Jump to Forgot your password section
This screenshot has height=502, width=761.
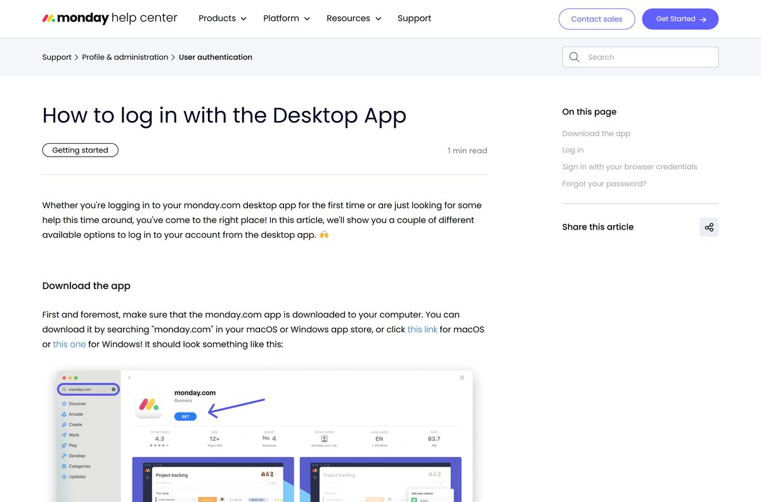[604, 184]
